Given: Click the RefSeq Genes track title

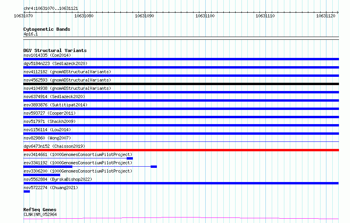Looking at the screenshot, I should (40, 210).
